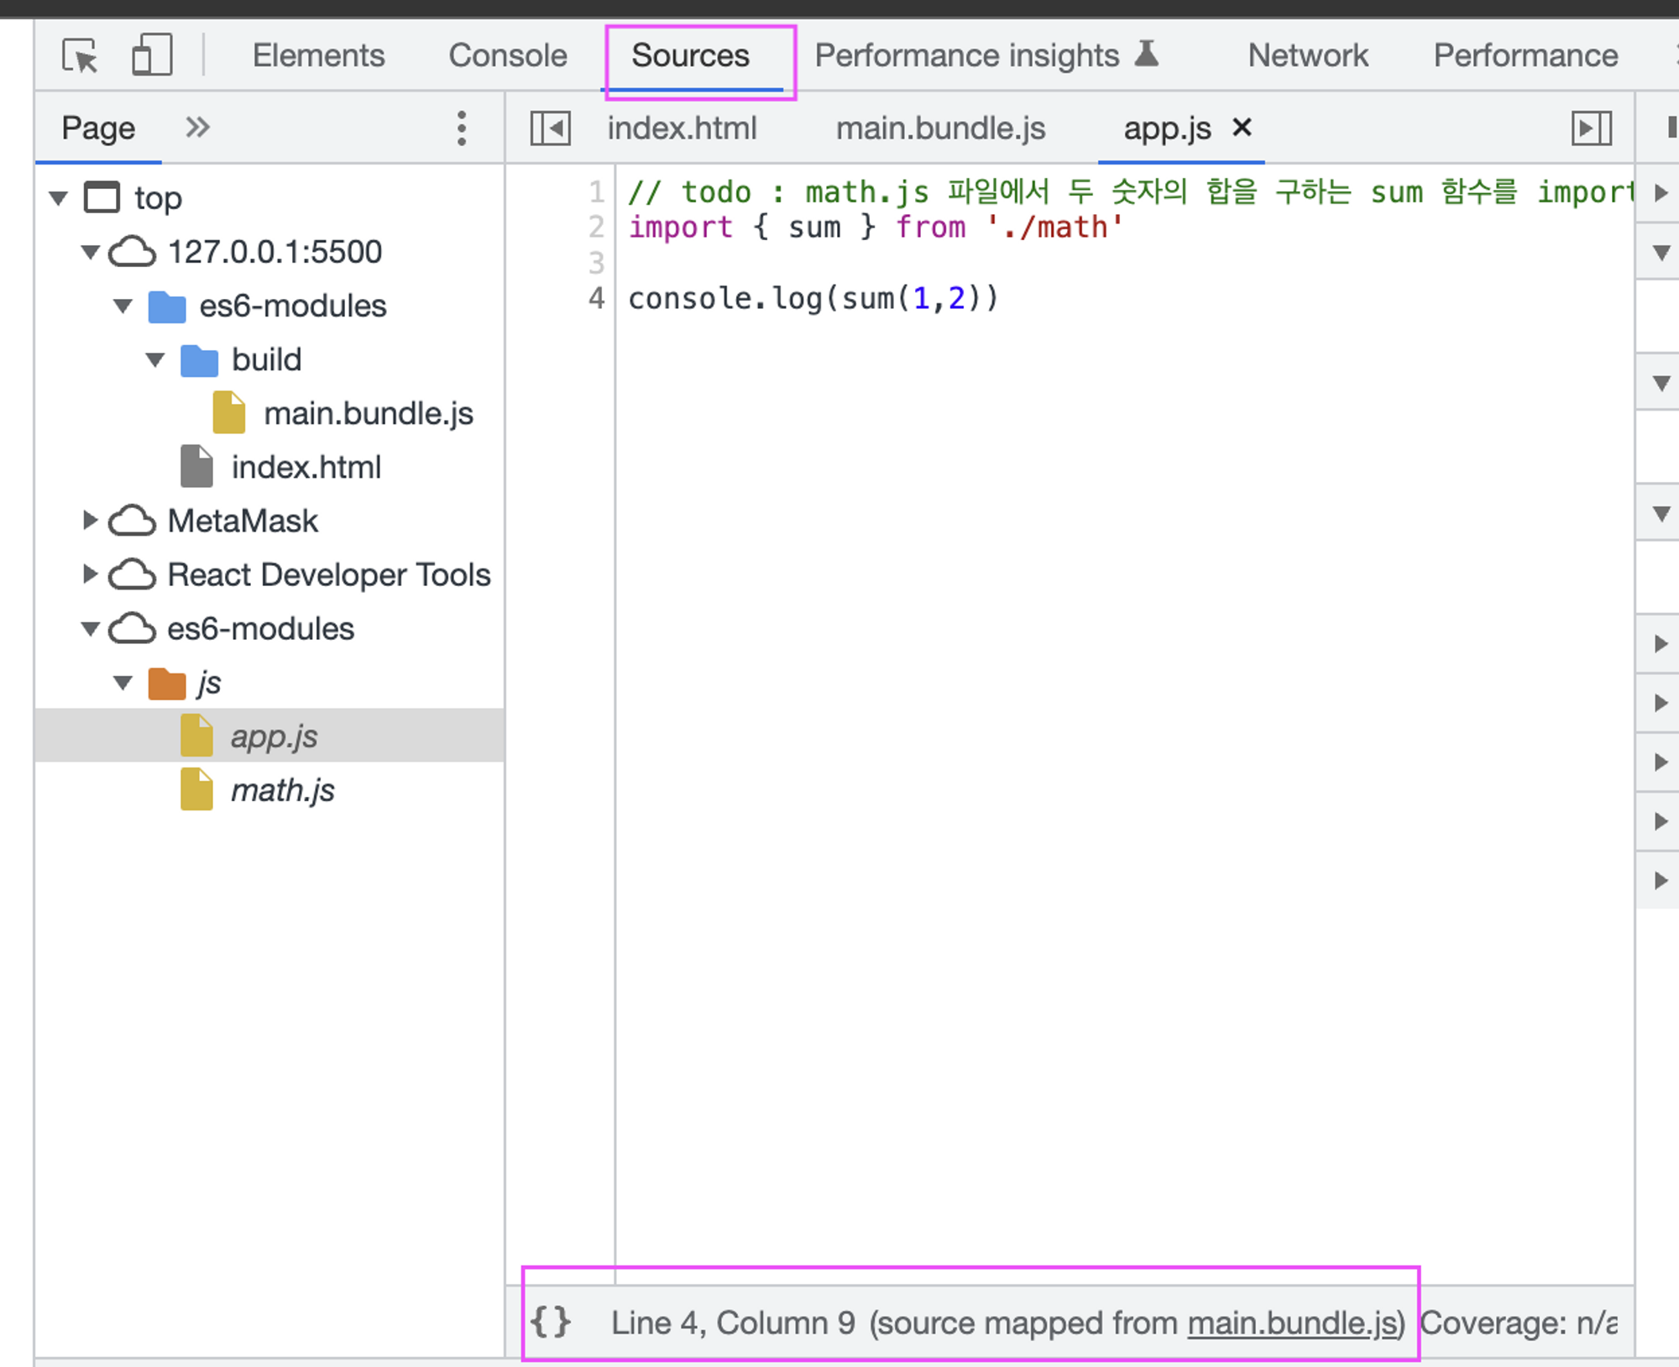This screenshot has width=1679, height=1367.
Task: Open math.js in the file tree
Action: [x=282, y=790]
